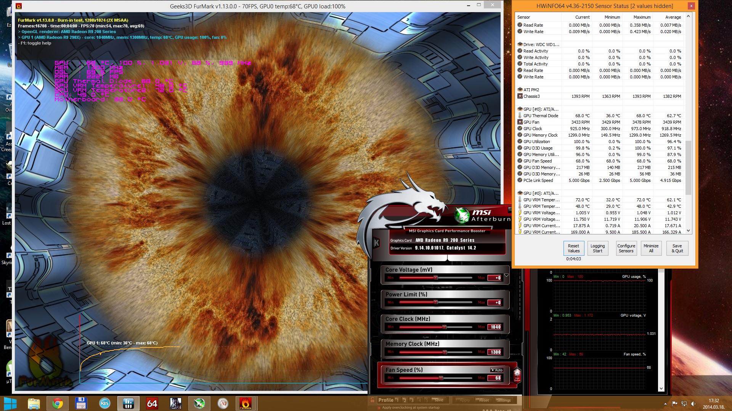The height and width of the screenshot is (411, 732).
Task: Click the Current column header
Action: (576, 17)
